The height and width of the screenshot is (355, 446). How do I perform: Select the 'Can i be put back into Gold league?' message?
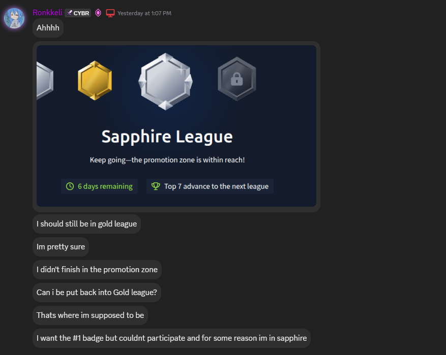(97, 292)
